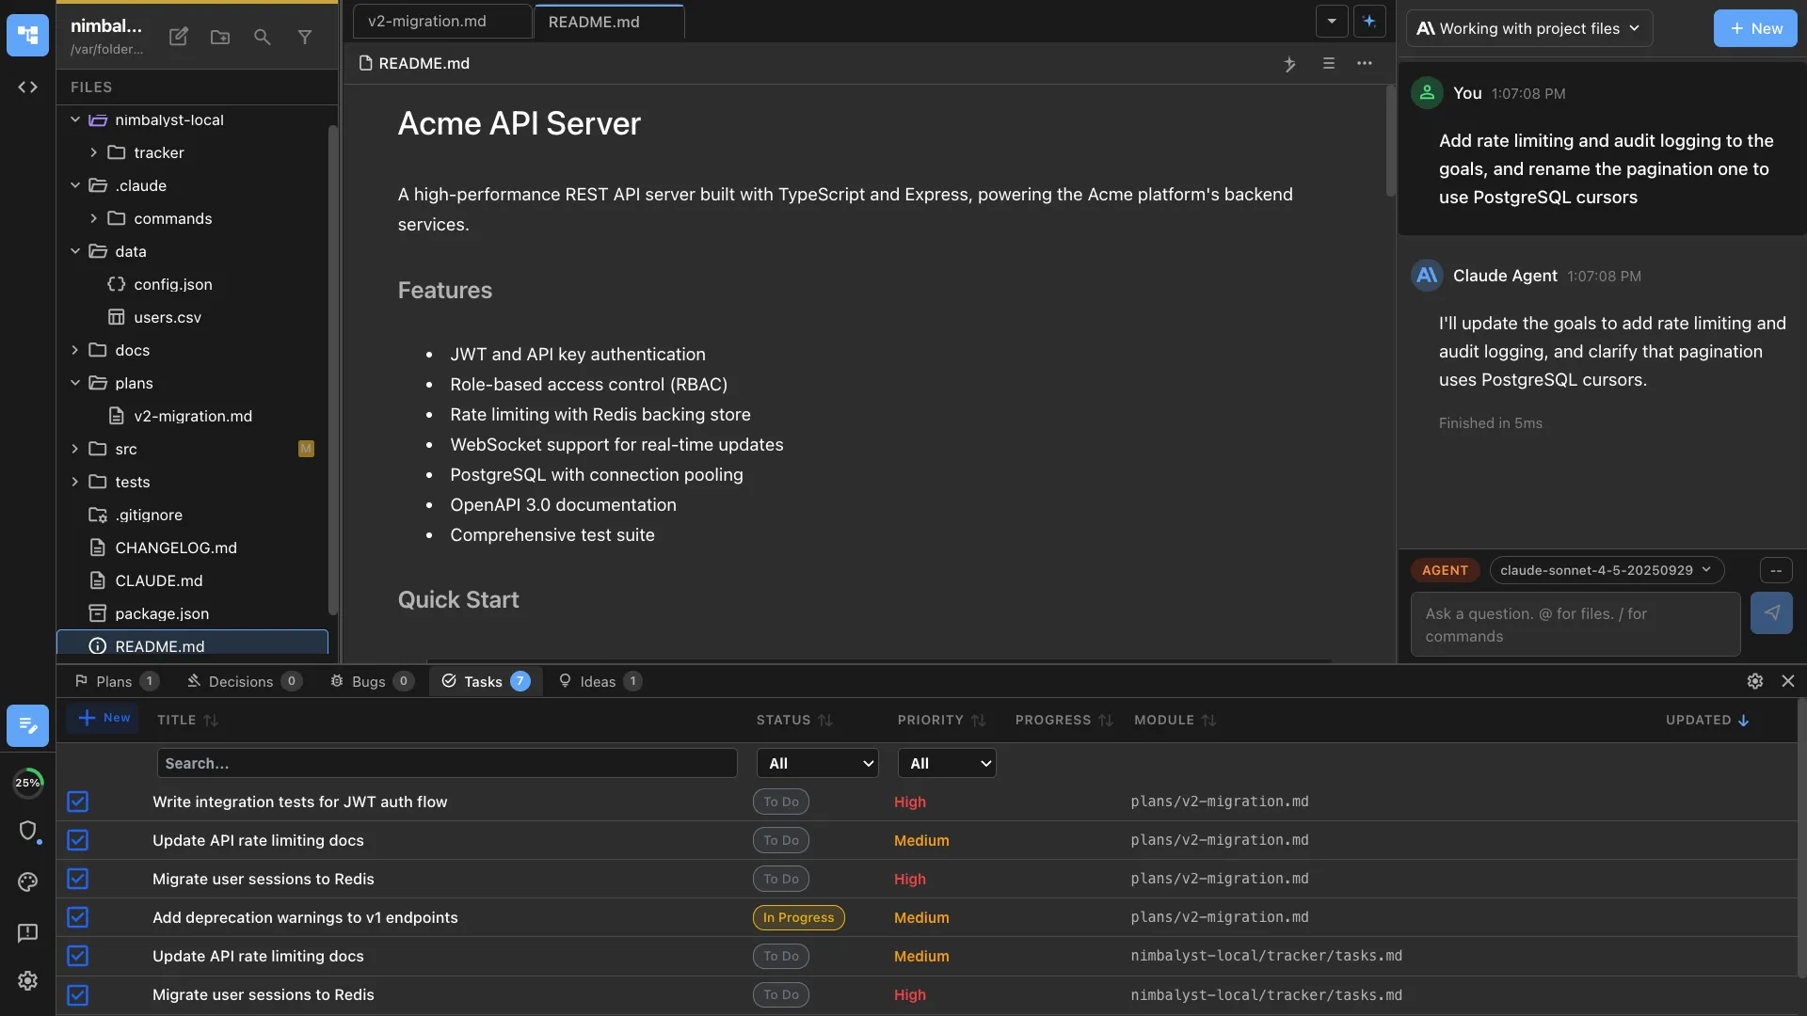The image size is (1807, 1016).
Task: Click the filter icon above the file tree
Action: (x=304, y=37)
